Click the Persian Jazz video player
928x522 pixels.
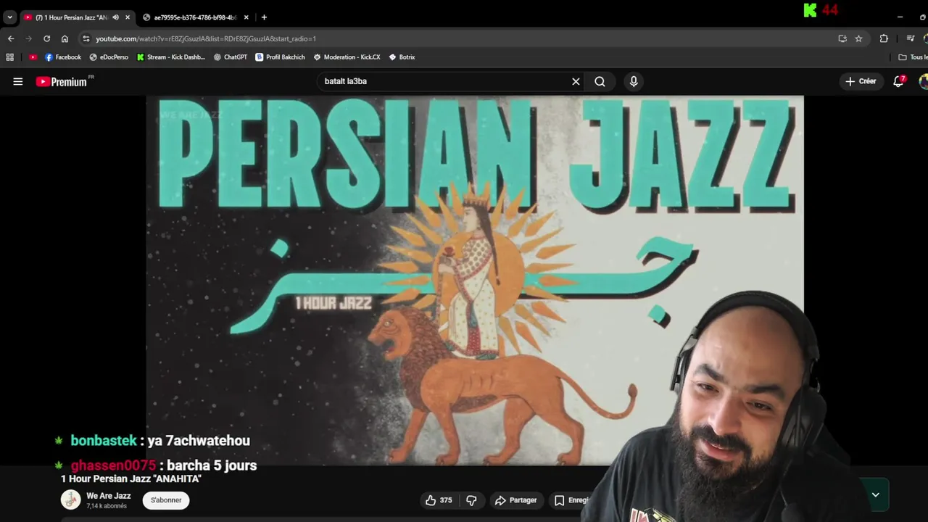474,280
